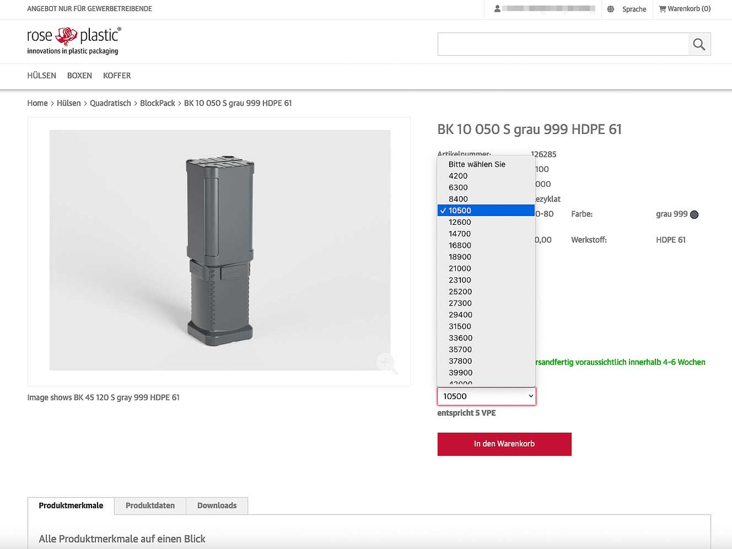Image resolution: width=732 pixels, height=549 pixels.
Task: Click the user account icon
Action: [x=497, y=9]
